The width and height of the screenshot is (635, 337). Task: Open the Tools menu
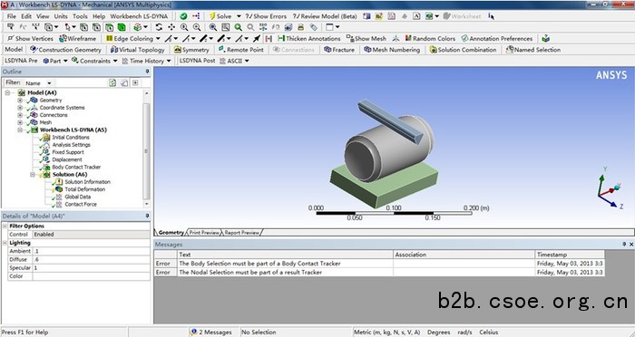[x=80, y=16]
